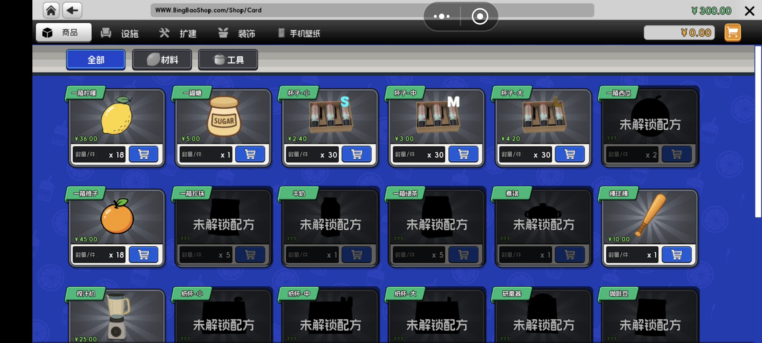Filter items by 材料
Viewport: 762px width, 343px height.
point(162,60)
